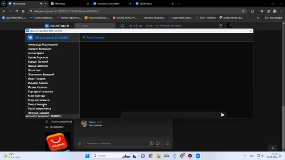Open Все закладки bookmarks folder

click(274, 18)
